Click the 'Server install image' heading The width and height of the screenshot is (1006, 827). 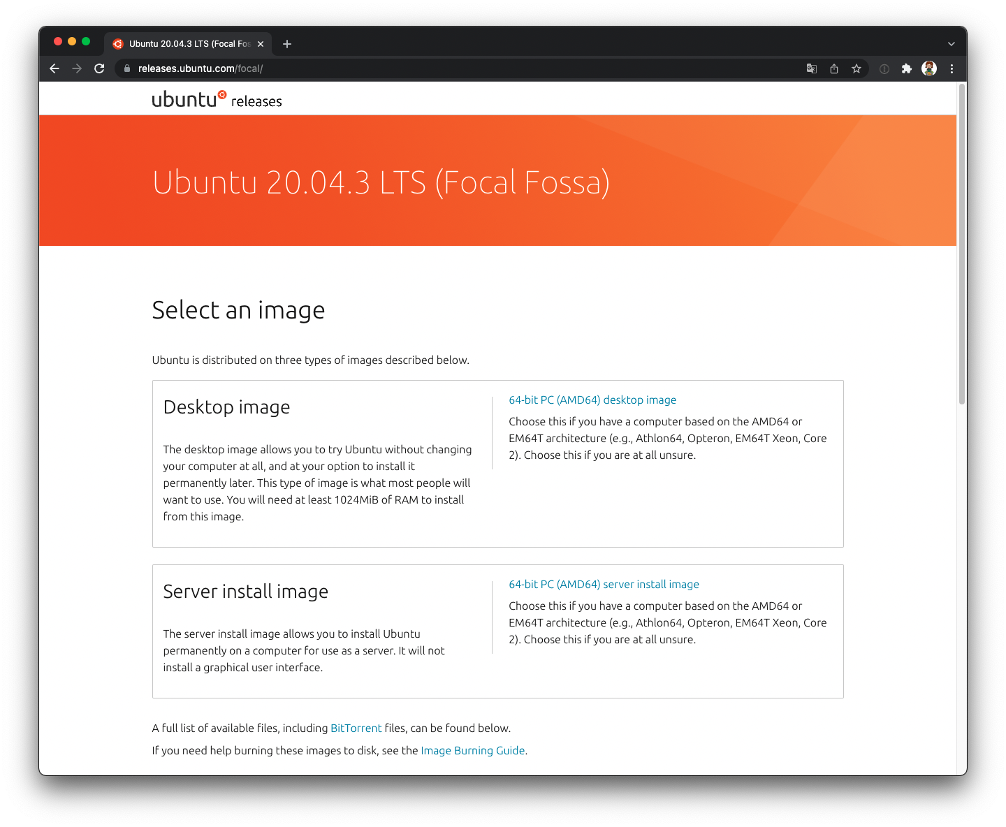(245, 592)
